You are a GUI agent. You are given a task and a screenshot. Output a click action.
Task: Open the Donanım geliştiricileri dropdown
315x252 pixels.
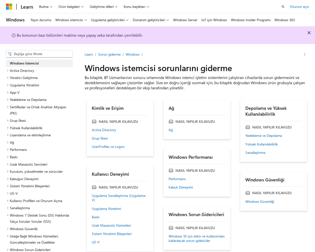(151, 20)
